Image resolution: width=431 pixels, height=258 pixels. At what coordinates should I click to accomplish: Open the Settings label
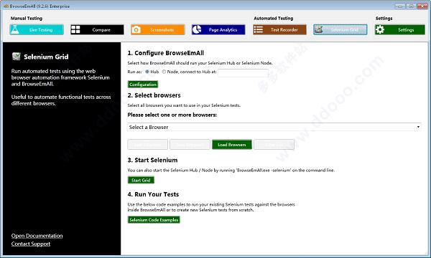(406, 29)
